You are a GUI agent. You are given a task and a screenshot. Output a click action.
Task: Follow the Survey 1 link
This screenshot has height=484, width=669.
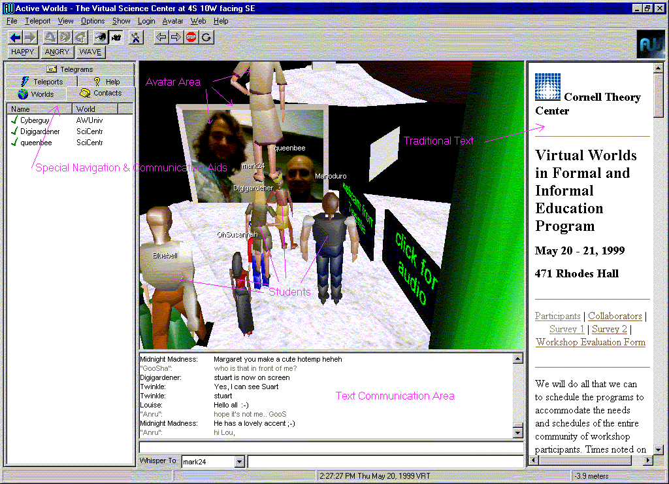click(566, 330)
